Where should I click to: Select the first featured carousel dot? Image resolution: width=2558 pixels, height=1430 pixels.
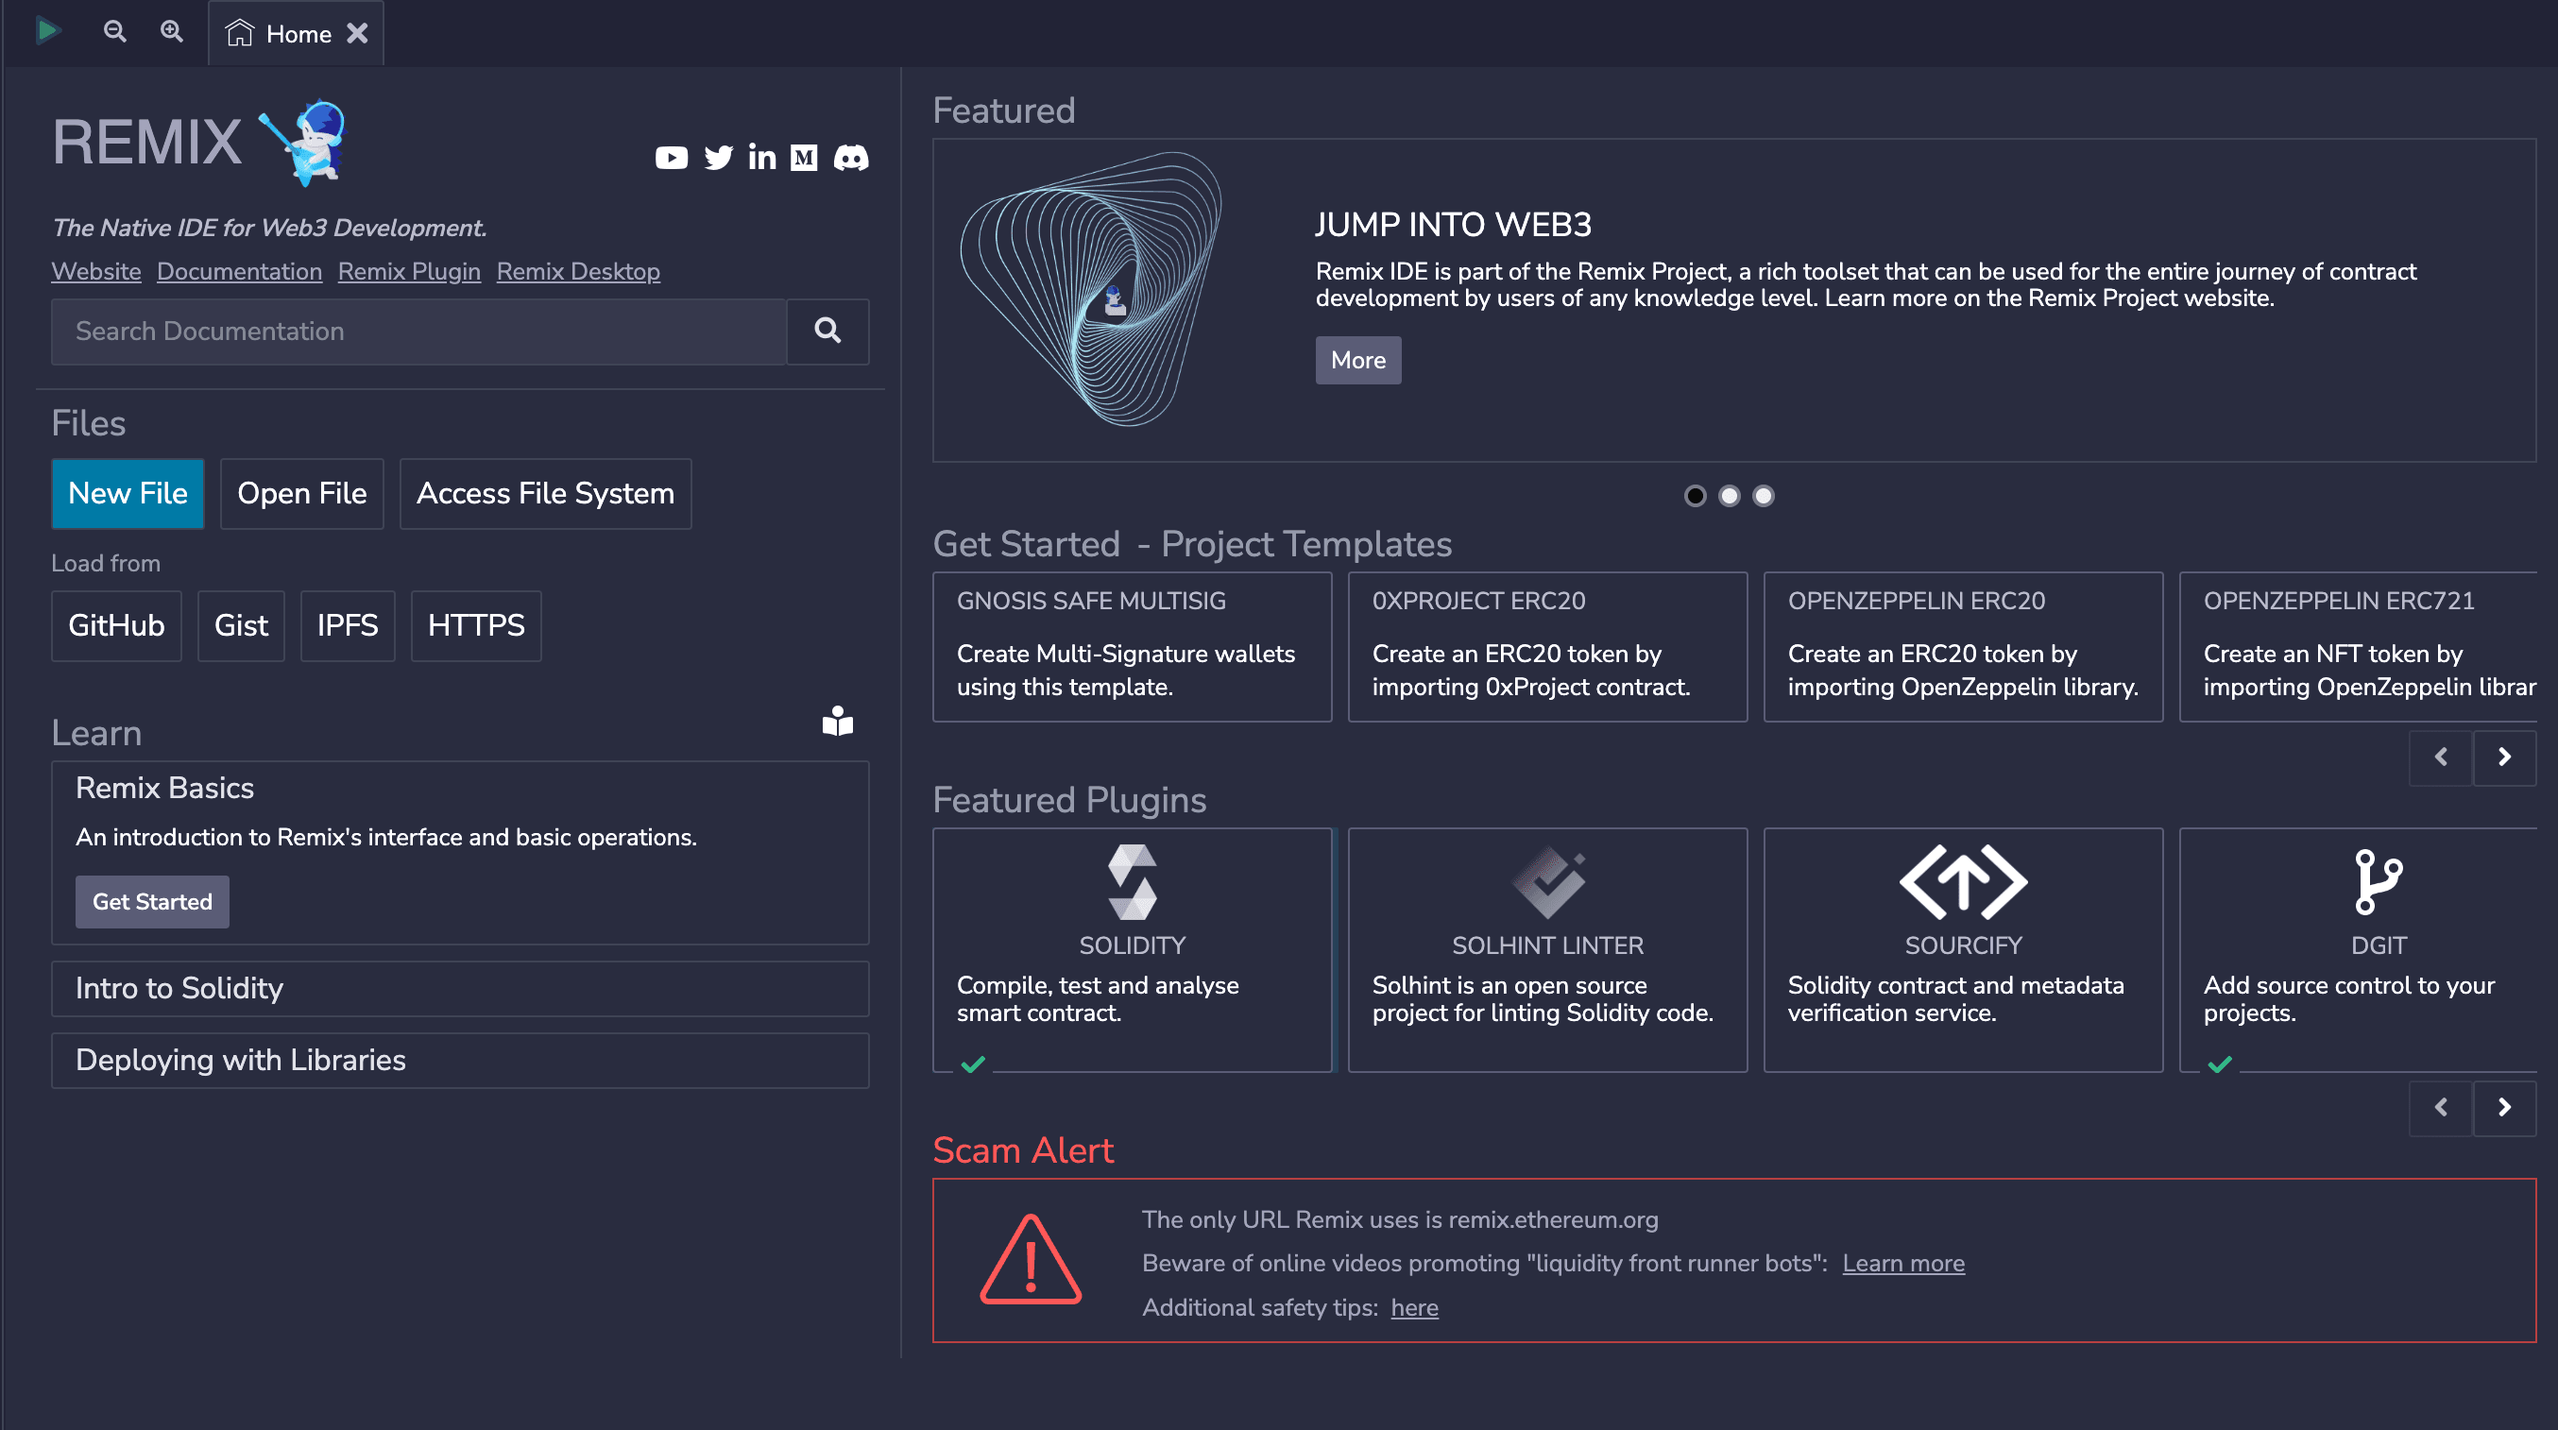point(1695,496)
